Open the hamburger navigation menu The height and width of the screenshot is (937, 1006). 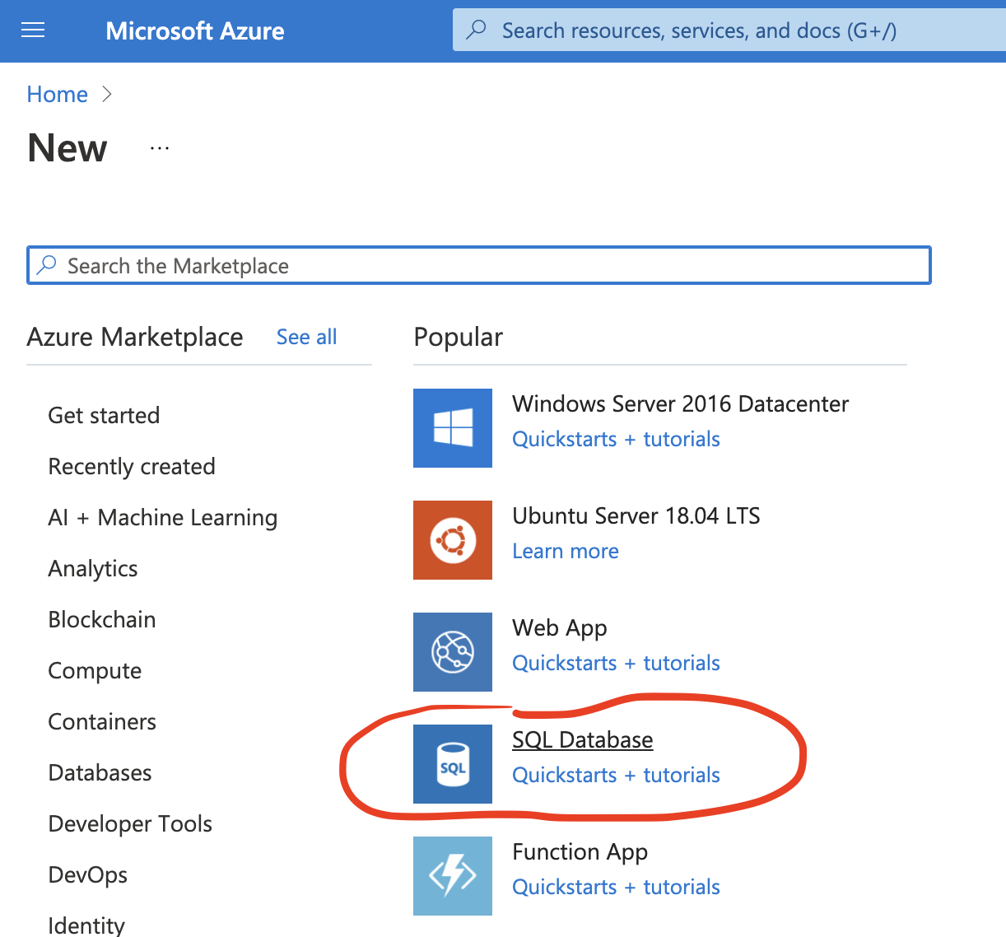(33, 30)
